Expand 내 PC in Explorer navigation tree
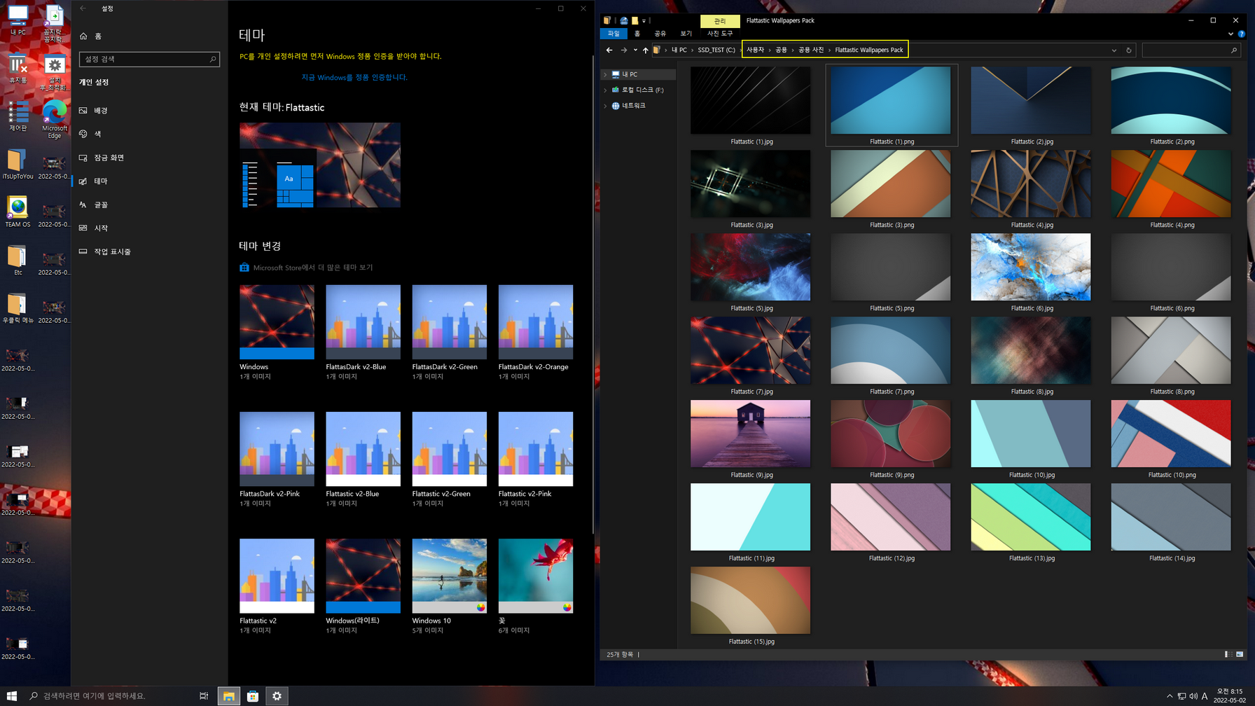Viewport: 1255px width, 706px height. coord(605,74)
